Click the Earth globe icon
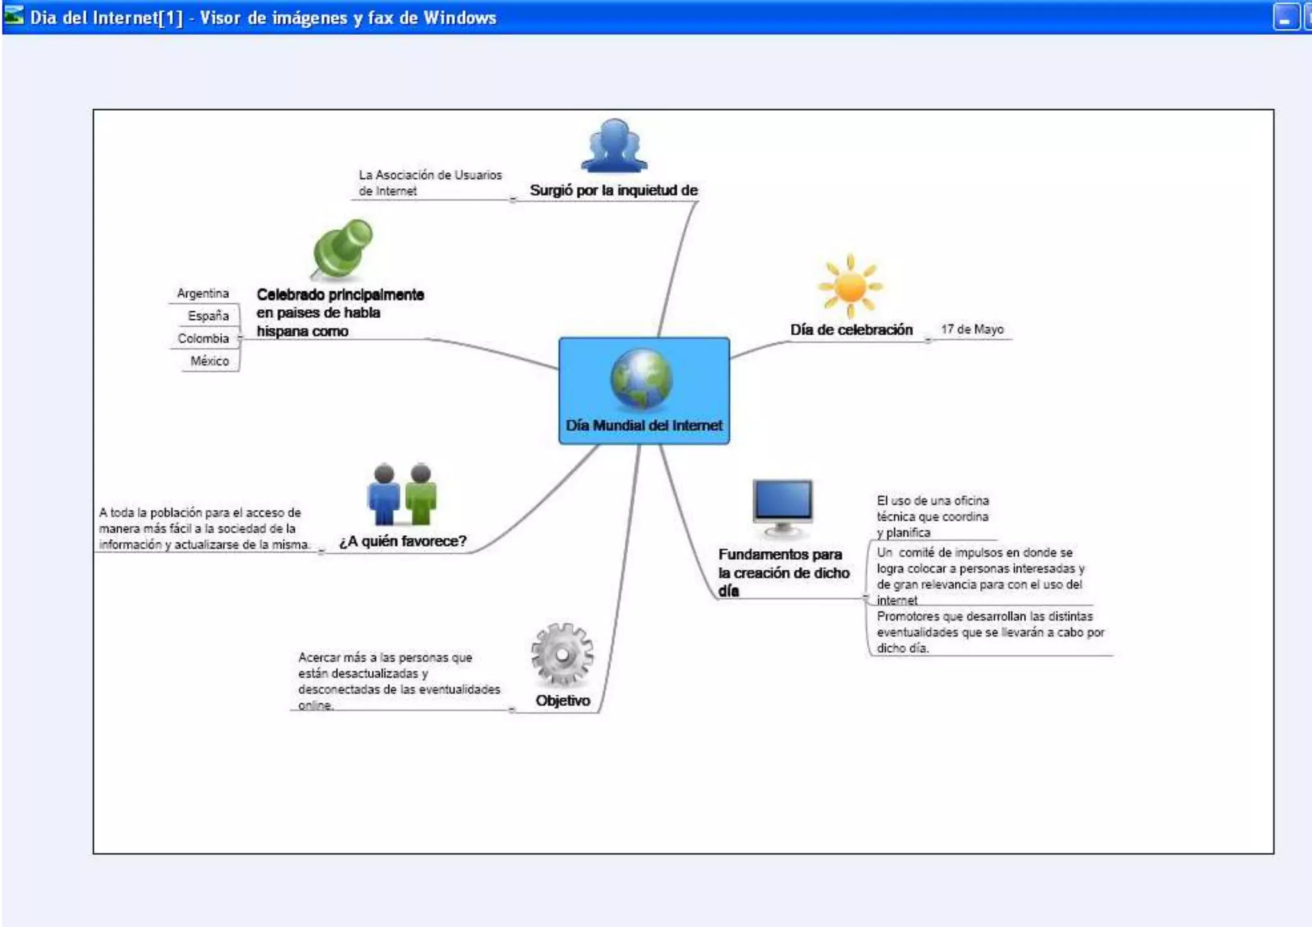The height and width of the screenshot is (927, 1312). tap(641, 379)
